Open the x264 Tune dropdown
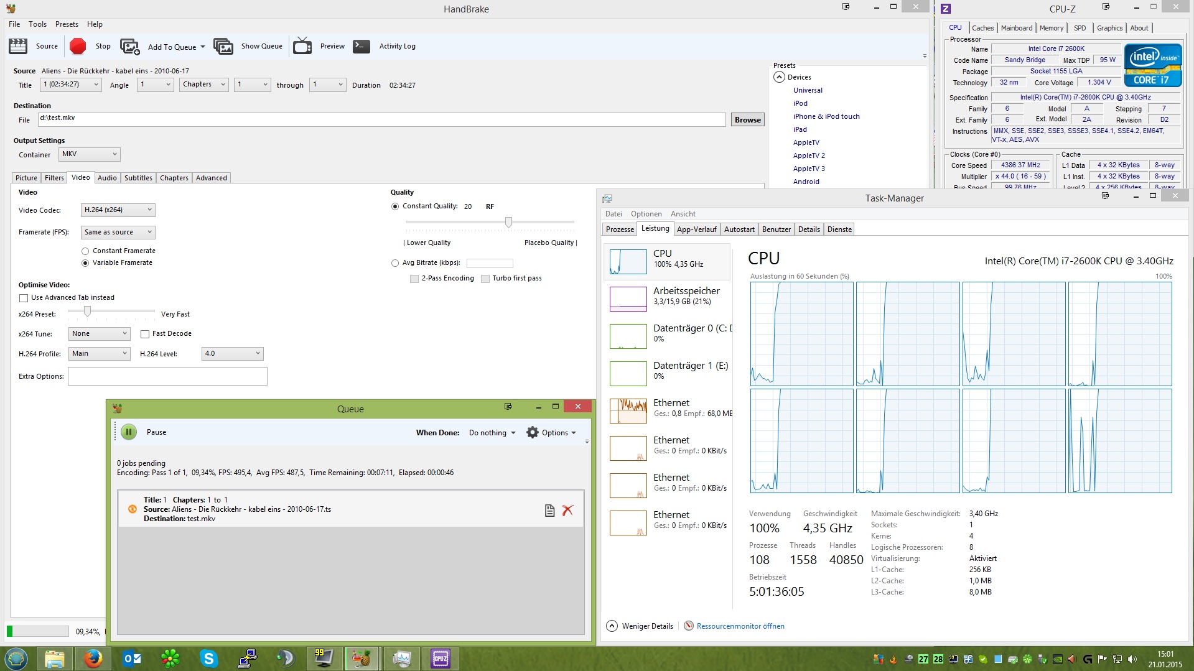 tap(99, 334)
